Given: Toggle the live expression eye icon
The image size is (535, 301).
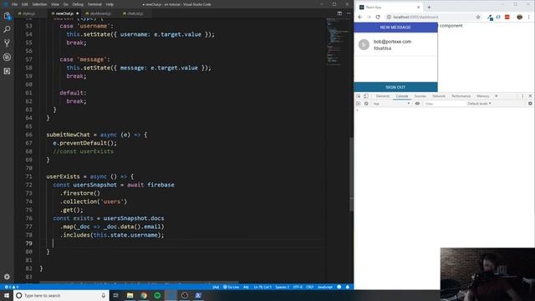Looking at the screenshot, I should click(x=417, y=104).
